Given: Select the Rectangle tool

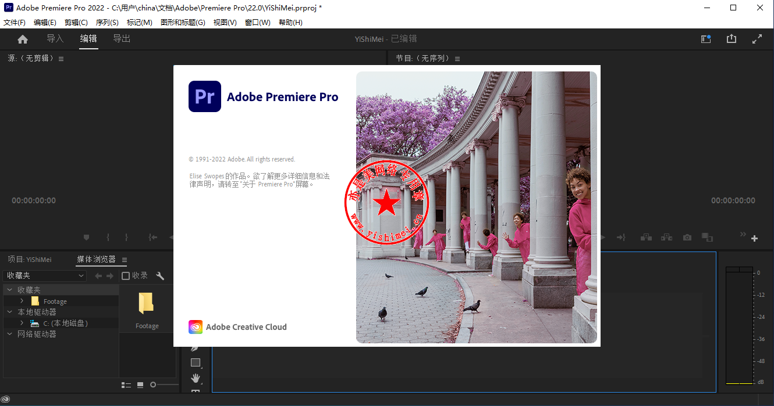Looking at the screenshot, I should (196, 362).
